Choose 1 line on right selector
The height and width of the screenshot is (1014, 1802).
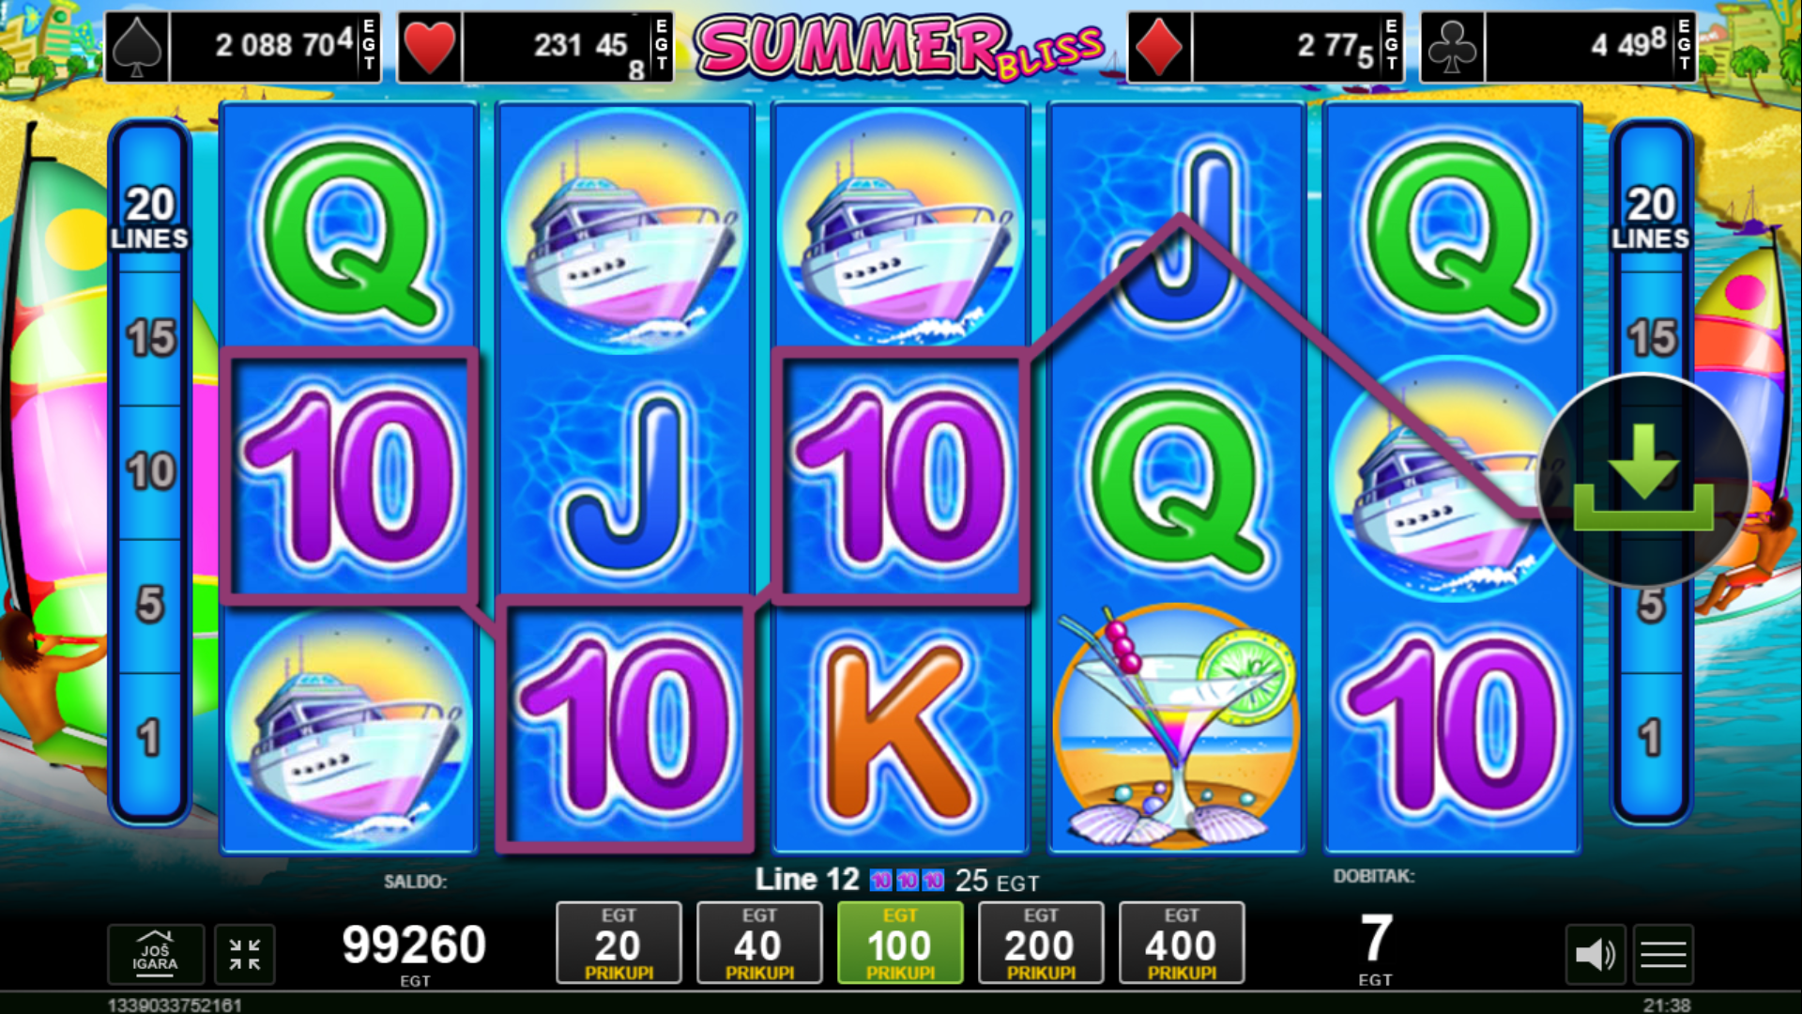tap(1651, 738)
